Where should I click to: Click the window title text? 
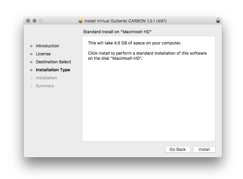pyautogui.click(x=125, y=21)
